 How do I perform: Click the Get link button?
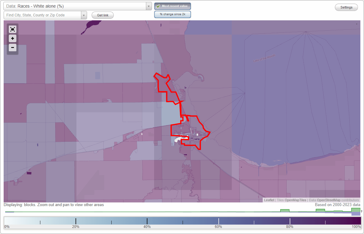[102, 15]
